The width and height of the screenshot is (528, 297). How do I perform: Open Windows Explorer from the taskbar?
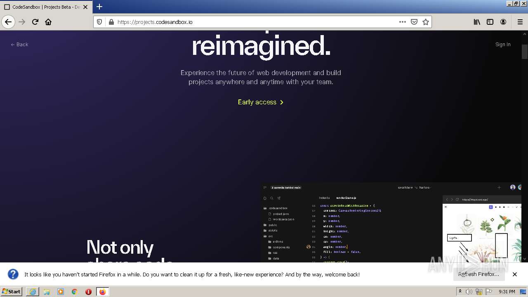pos(47,292)
